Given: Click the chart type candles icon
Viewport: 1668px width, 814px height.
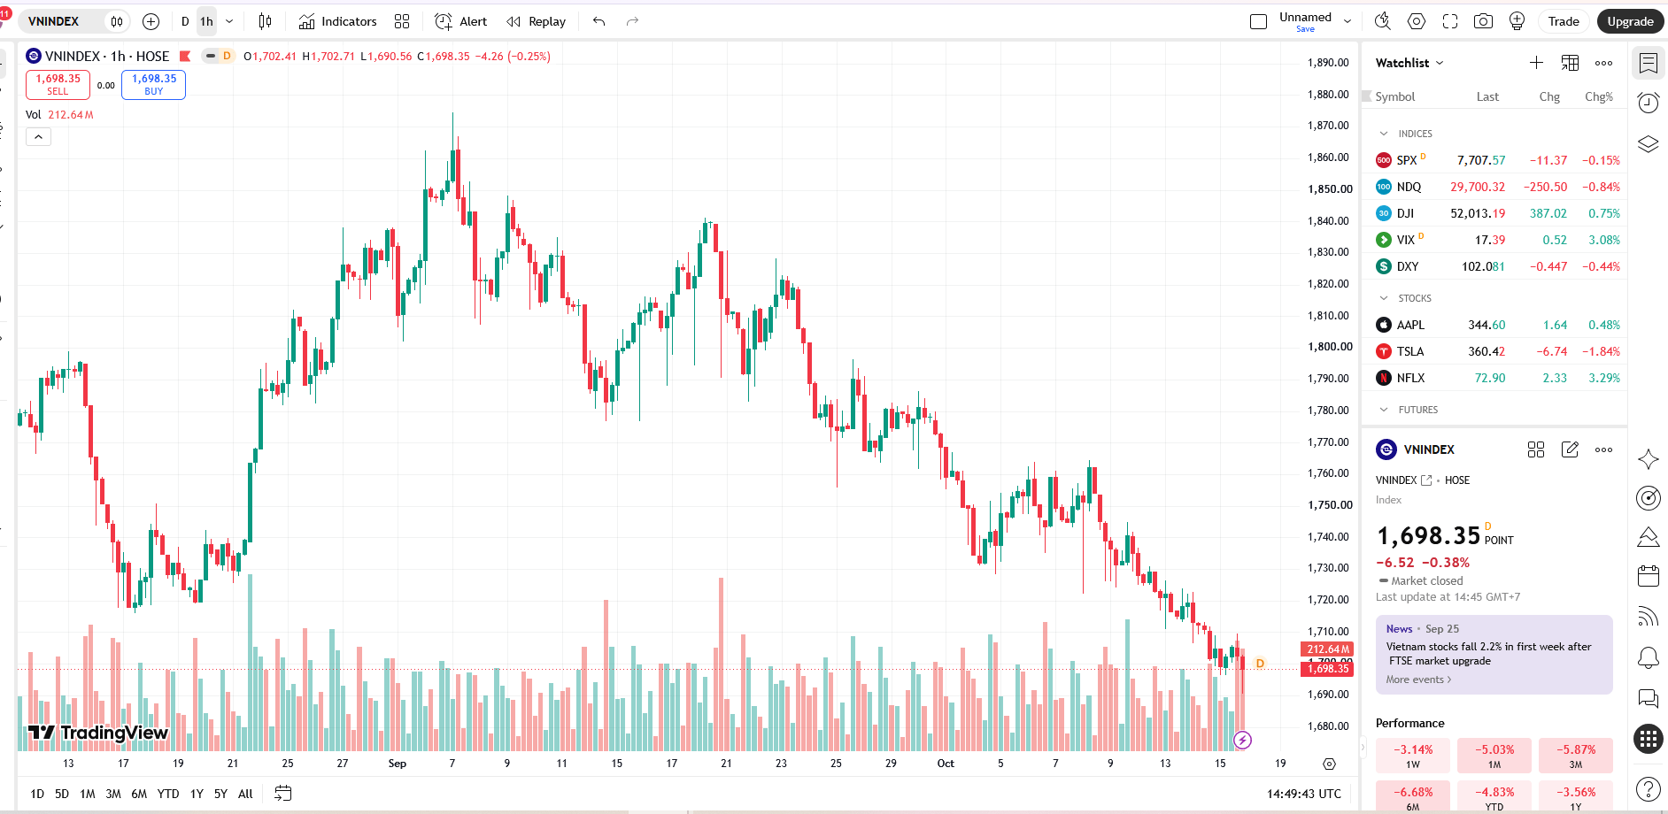Looking at the screenshot, I should 265,21.
